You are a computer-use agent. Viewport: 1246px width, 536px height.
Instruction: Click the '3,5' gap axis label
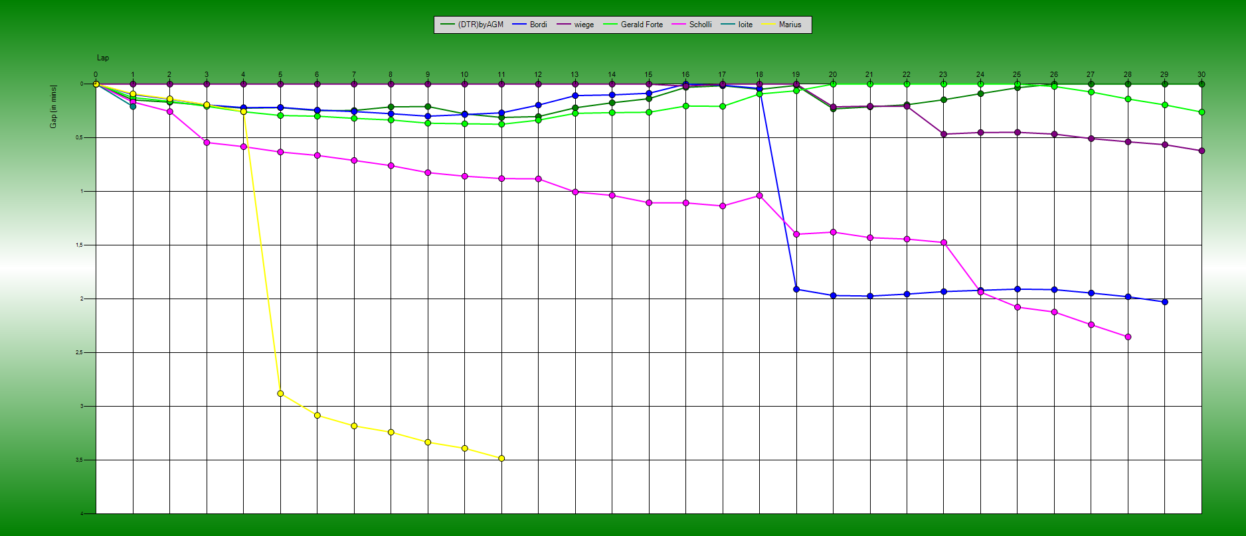[78, 460]
